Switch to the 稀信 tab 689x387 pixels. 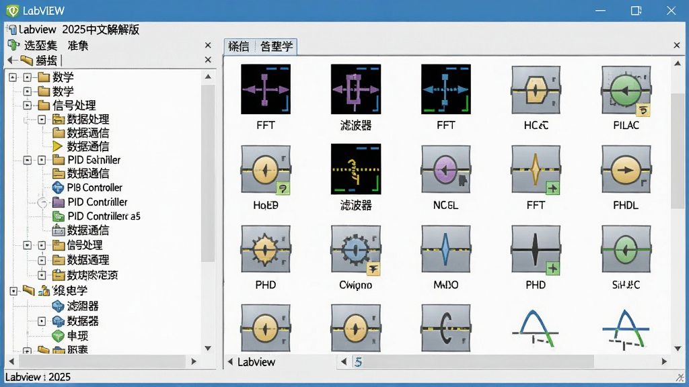tap(239, 46)
